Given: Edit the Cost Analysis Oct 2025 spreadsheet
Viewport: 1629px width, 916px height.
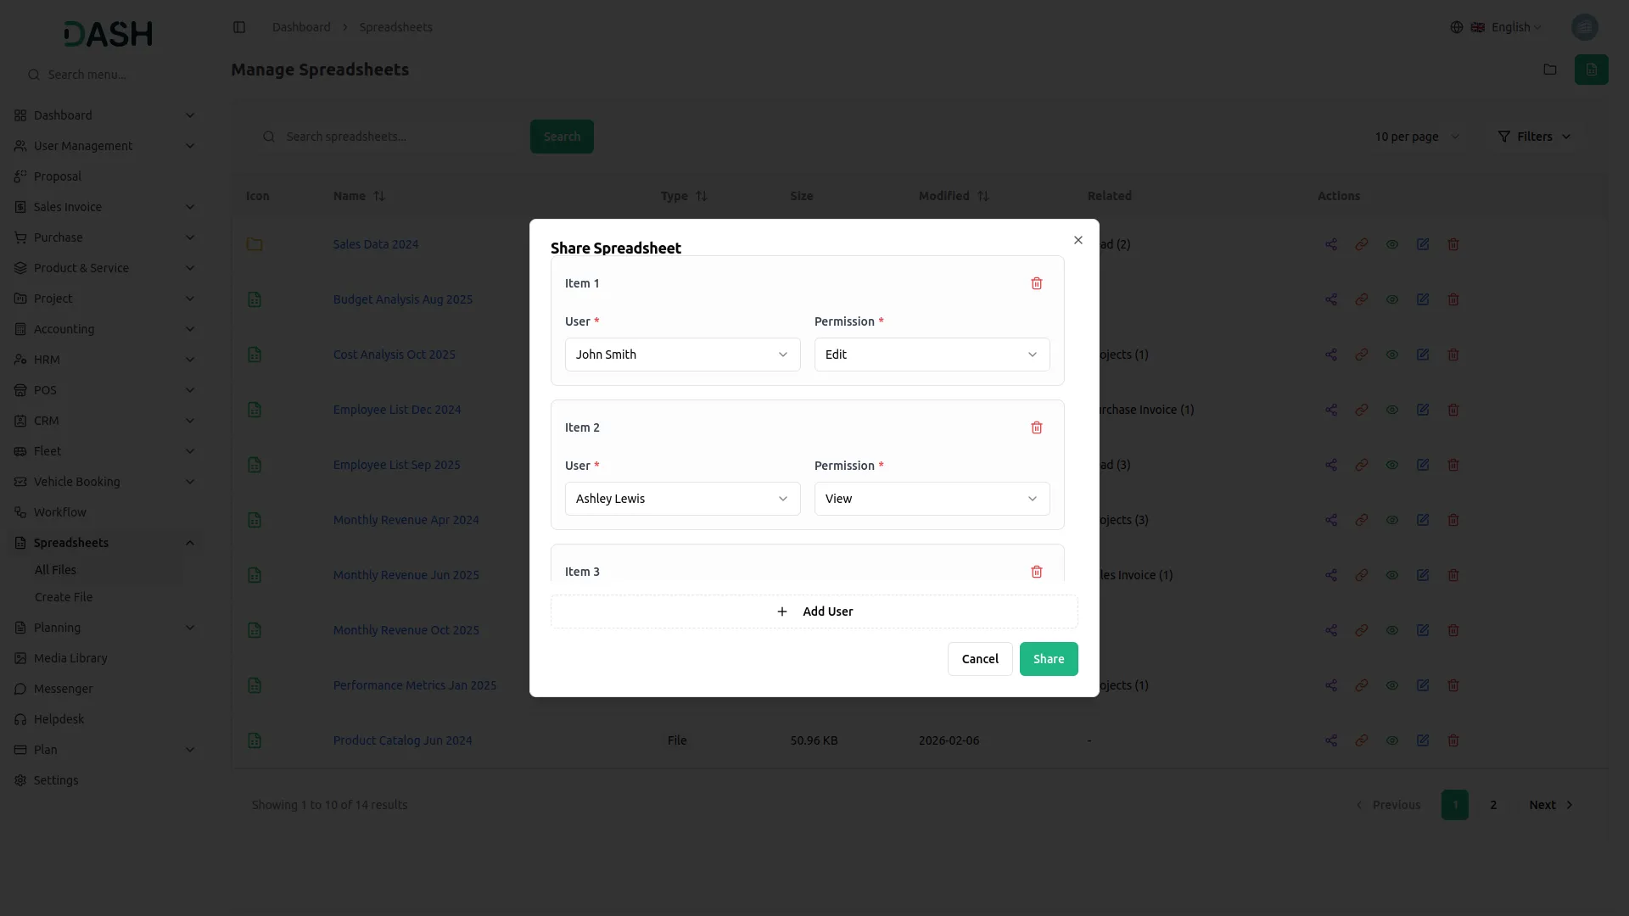Looking at the screenshot, I should click(x=1422, y=355).
